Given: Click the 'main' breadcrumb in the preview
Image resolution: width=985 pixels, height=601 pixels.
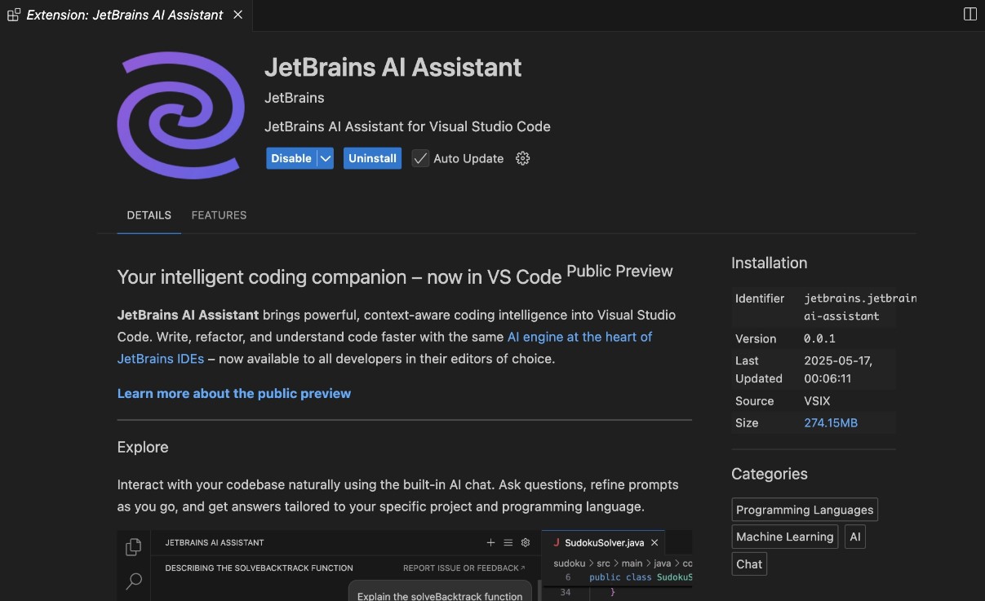Looking at the screenshot, I should click(x=634, y=563).
